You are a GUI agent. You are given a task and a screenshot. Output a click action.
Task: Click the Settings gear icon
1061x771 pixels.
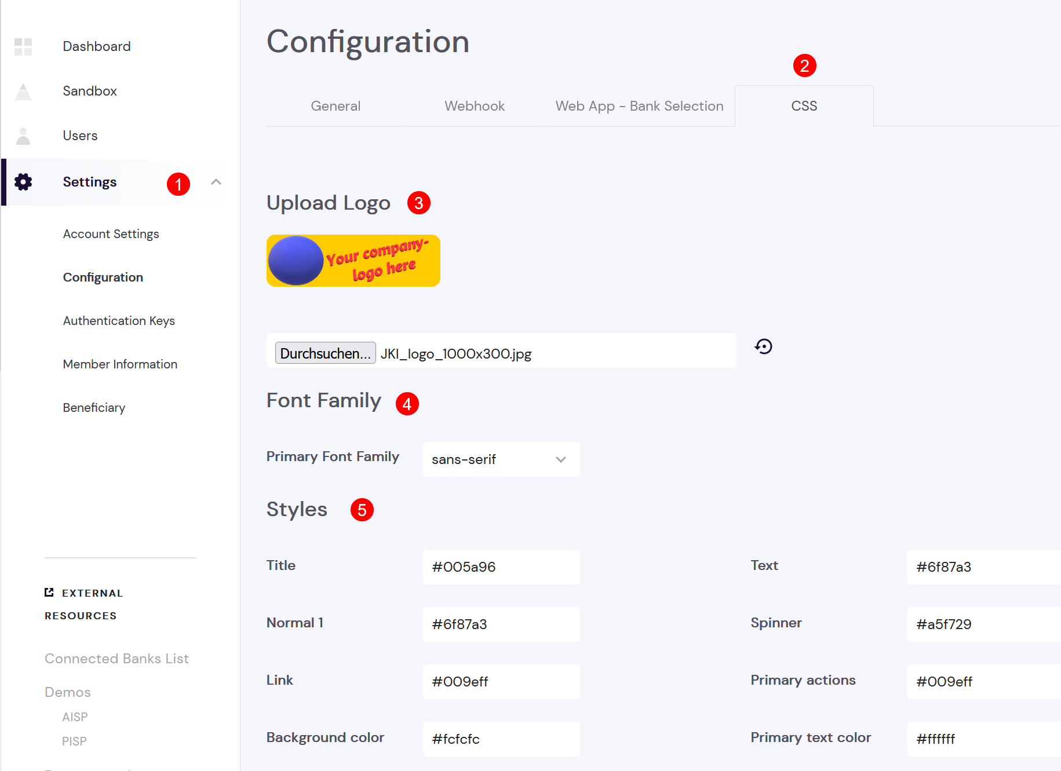click(x=23, y=182)
